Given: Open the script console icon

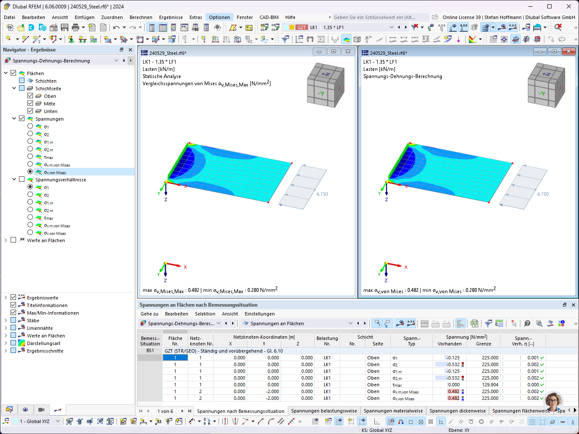Looking at the screenshot, I should (x=184, y=27).
